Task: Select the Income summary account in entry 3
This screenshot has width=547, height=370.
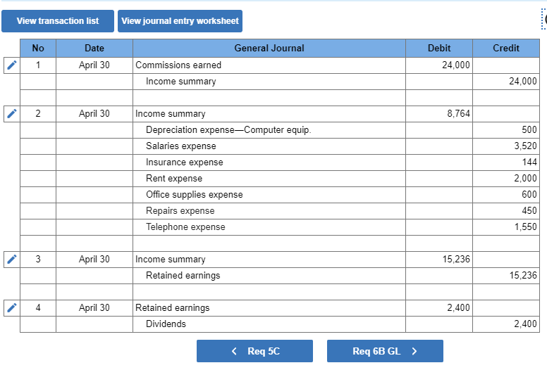Action: pyautogui.click(x=269, y=260)
